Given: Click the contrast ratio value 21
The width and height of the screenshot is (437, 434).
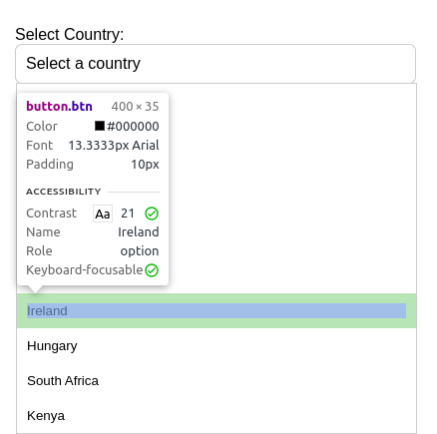Looking at the screenshot, I should point(128,214).
